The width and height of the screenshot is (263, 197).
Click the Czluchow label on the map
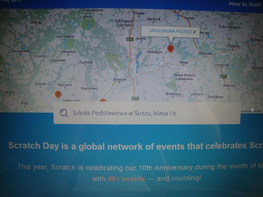click(x=57, y=60)
